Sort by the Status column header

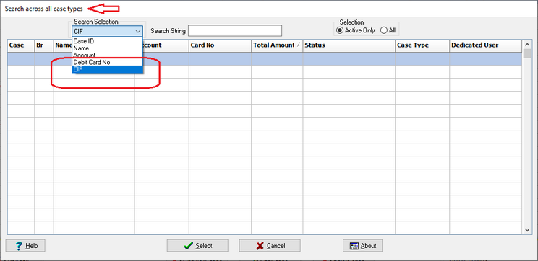click(x=349, y=45)
